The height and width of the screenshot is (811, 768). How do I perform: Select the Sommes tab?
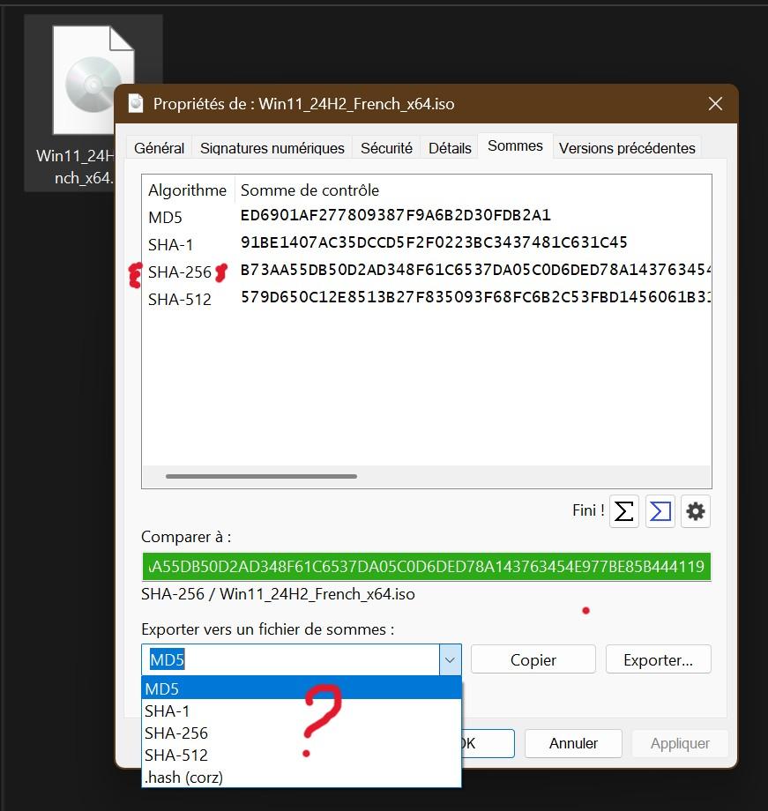(x=515, y=145)
